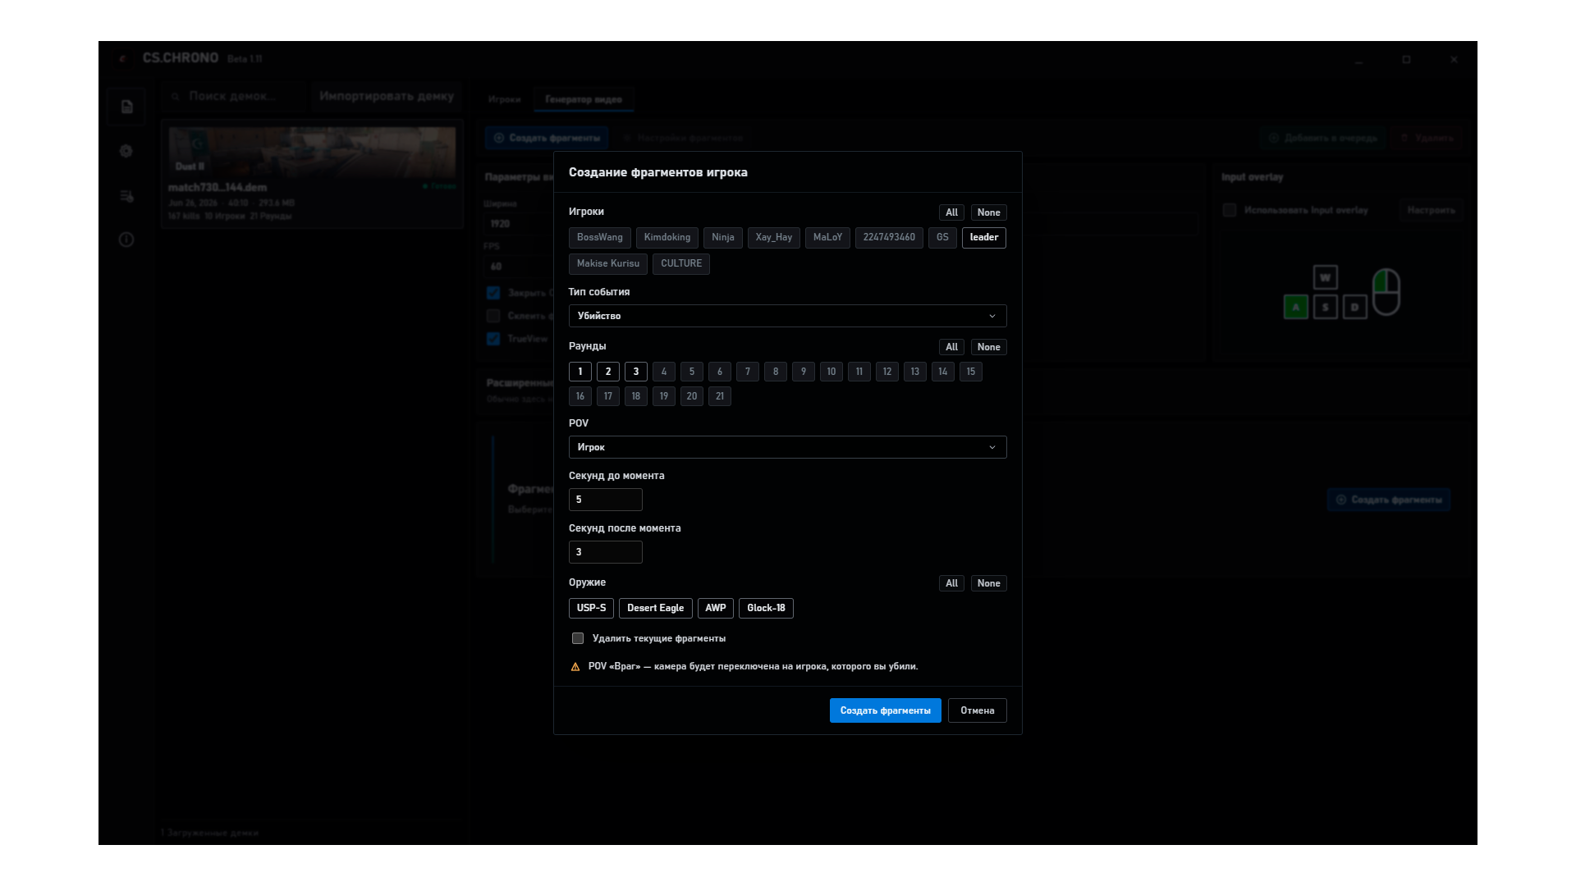1576x886 pixels.
Task: Clear weapons with None button
Action: (988, 583)
